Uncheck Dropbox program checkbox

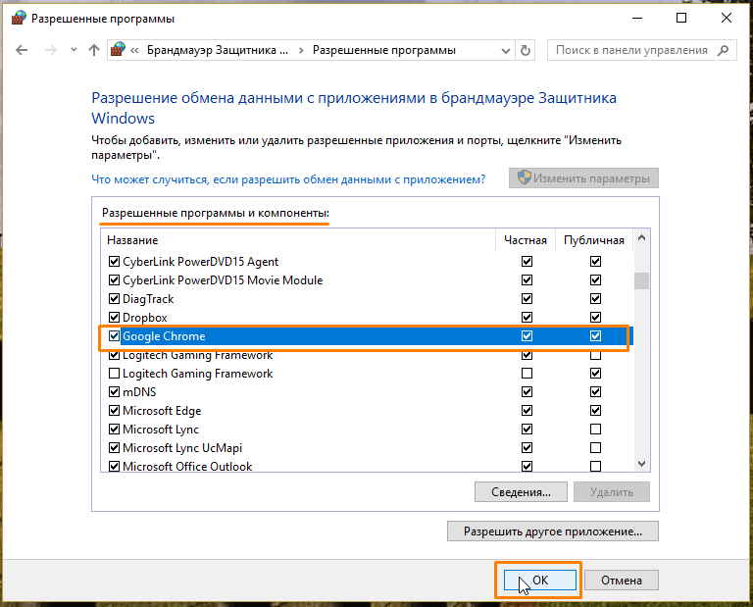(114, 318)
